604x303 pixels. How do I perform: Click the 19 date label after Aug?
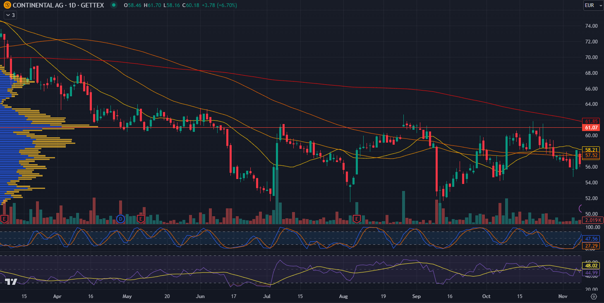pyautogui.click(x=383, y=296)
